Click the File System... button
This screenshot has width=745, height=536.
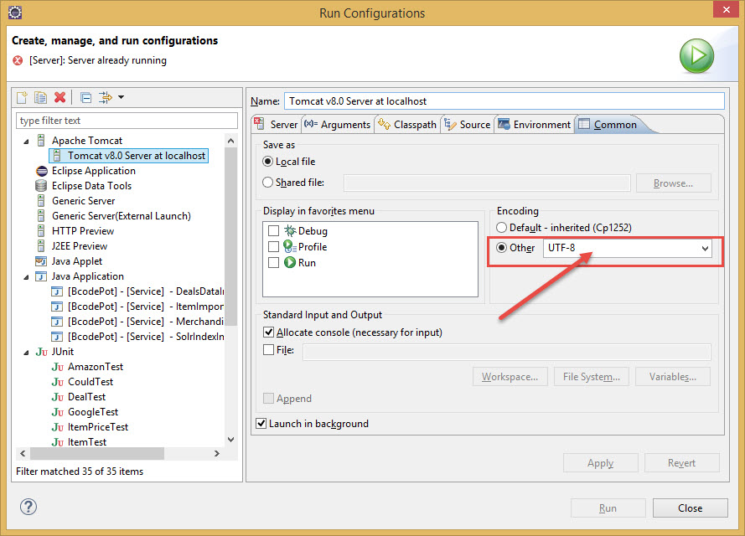591,377
